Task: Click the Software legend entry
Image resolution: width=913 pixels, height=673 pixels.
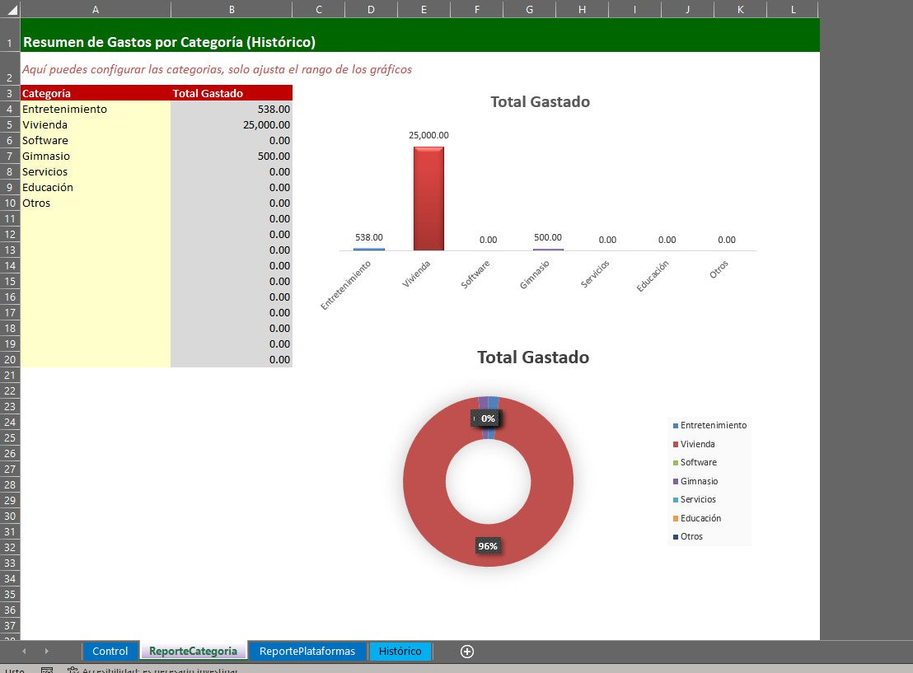Action: click(695, 462)
